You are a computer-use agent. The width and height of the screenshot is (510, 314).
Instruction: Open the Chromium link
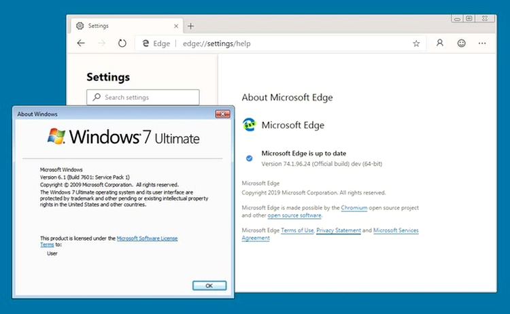354,208
